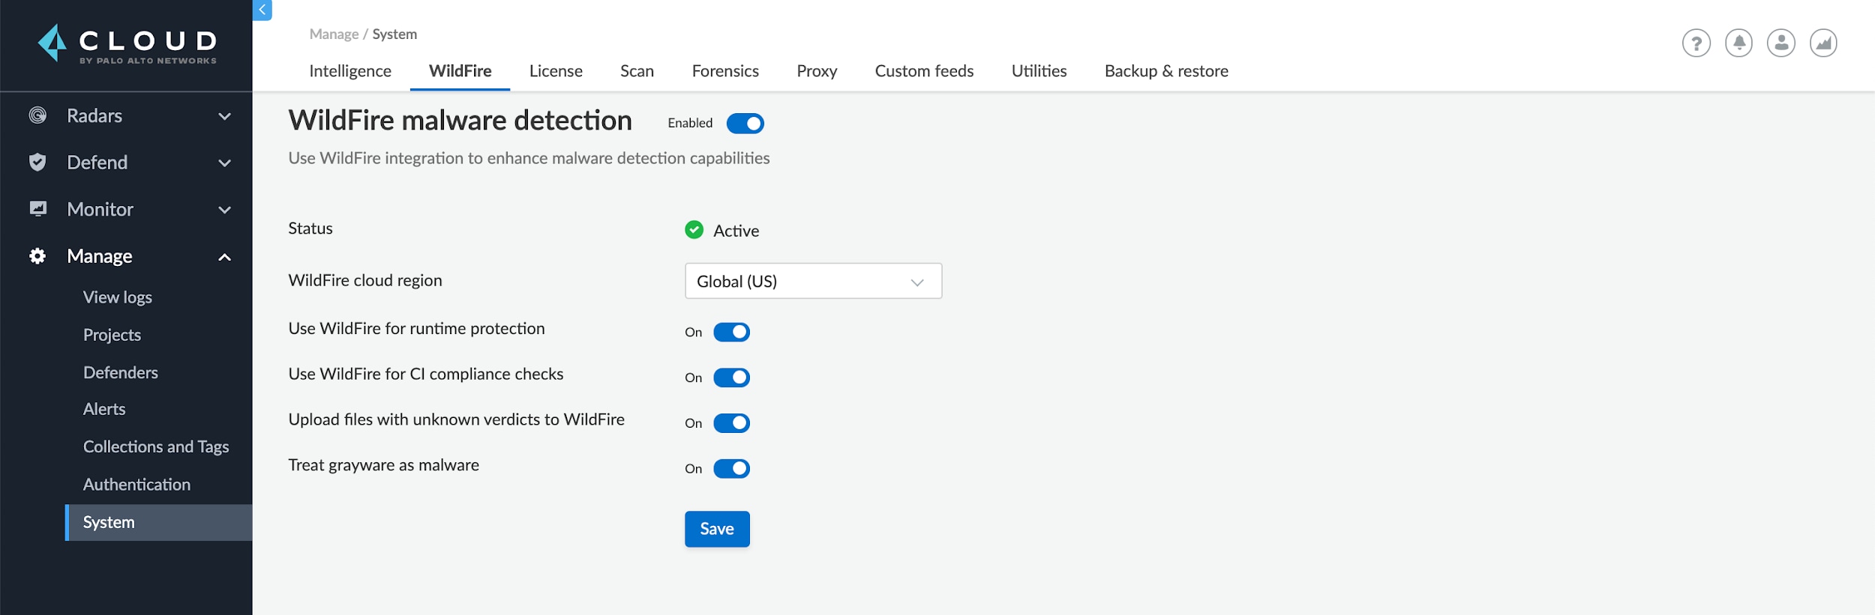Switch to the License tab
This screenshot has width=1875, height=615.
click(556, 71)
